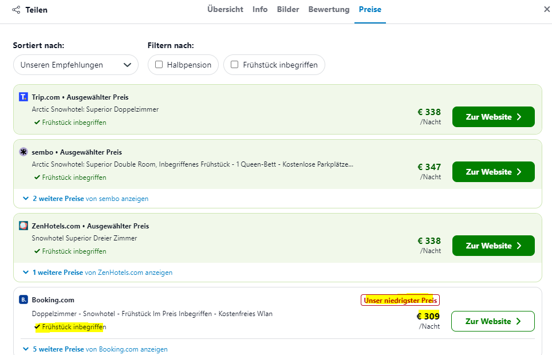Image resolution: width=552 pixels, height=355 pixels.
Task: Click Teilen to share this hotel
Action: (x=36, y=10)
